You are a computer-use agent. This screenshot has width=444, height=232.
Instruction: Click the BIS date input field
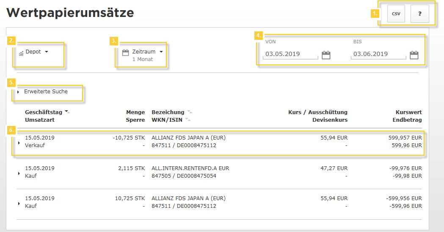[378, 54]
